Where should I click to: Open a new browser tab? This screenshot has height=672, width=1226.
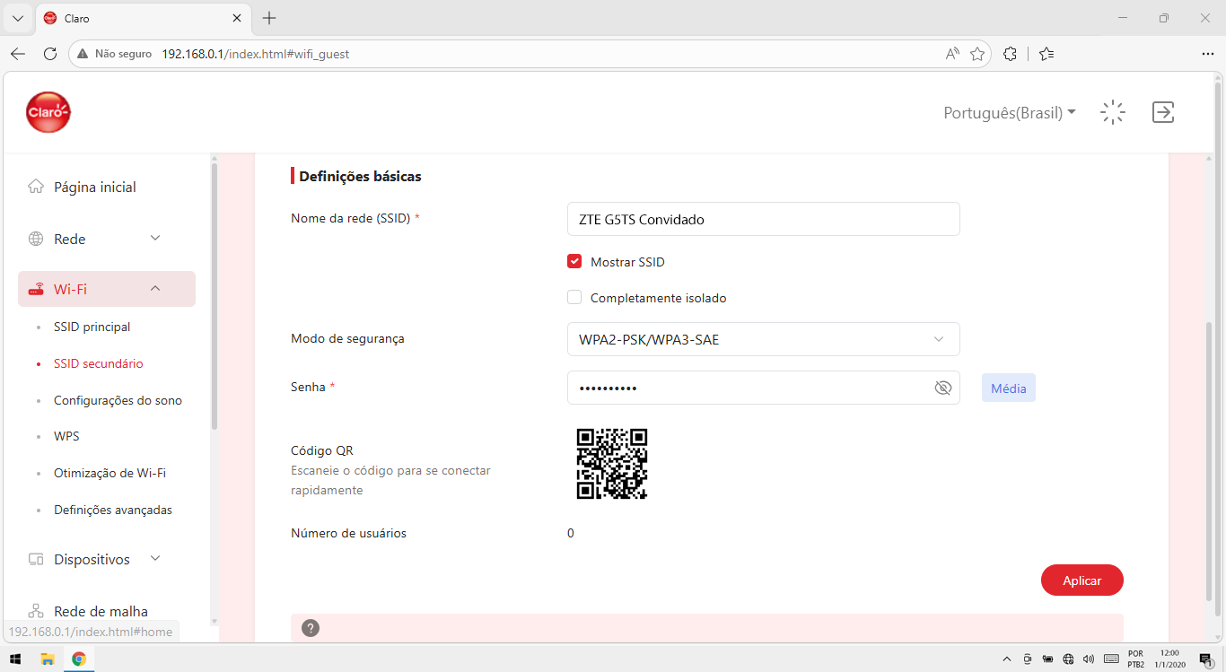tap(269, 18)
